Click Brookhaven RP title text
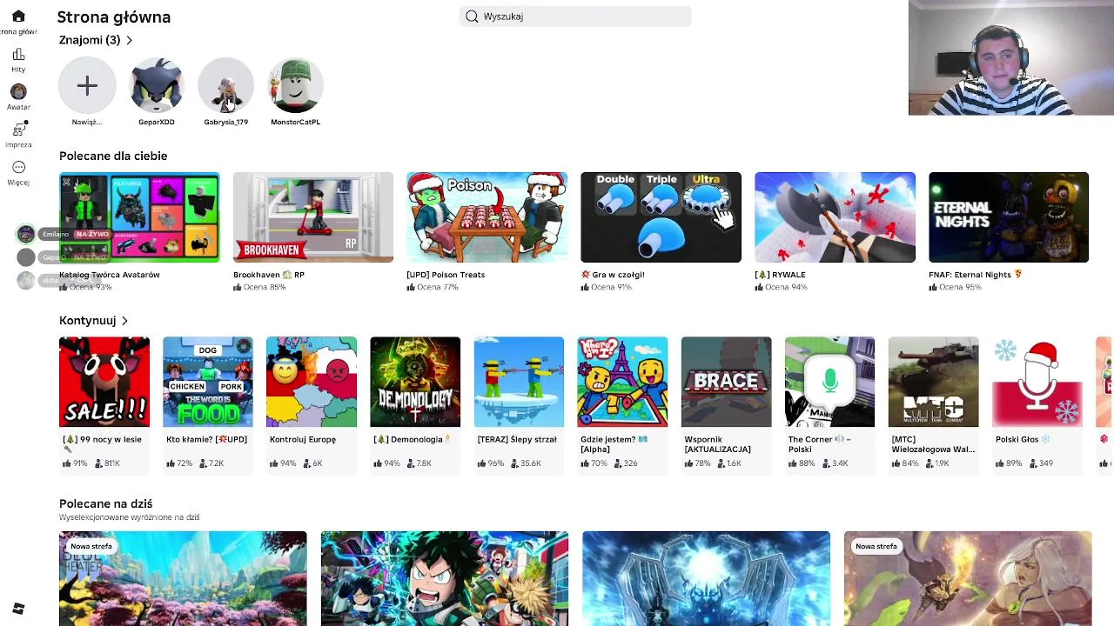Viewport: 1114px width, 626px height. [x=269, y=275]
